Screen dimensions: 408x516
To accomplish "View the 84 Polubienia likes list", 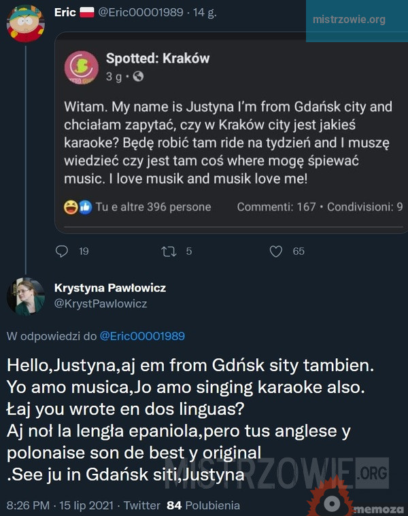I will pos(203,505).
